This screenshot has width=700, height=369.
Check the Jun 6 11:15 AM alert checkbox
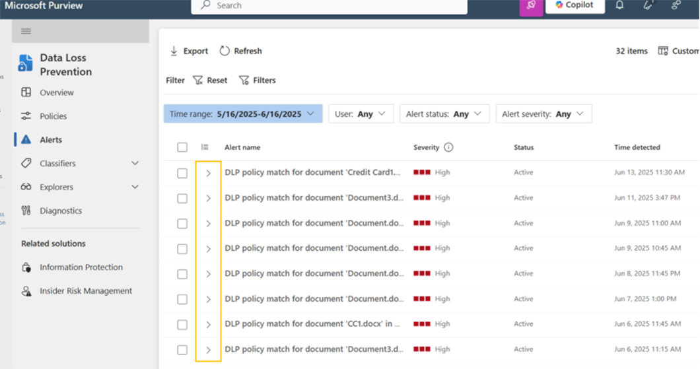tap(182, 350)
